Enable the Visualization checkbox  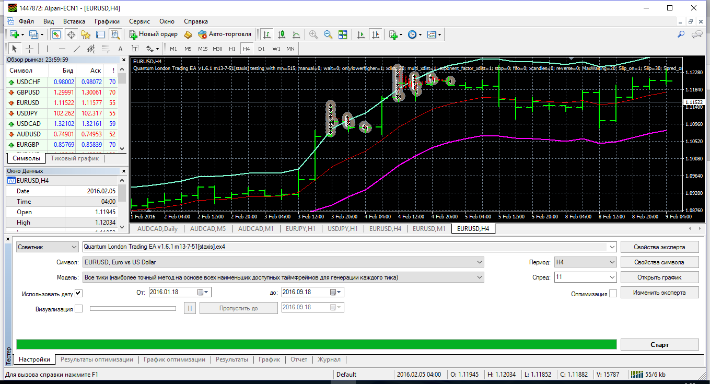pos(79,309)
